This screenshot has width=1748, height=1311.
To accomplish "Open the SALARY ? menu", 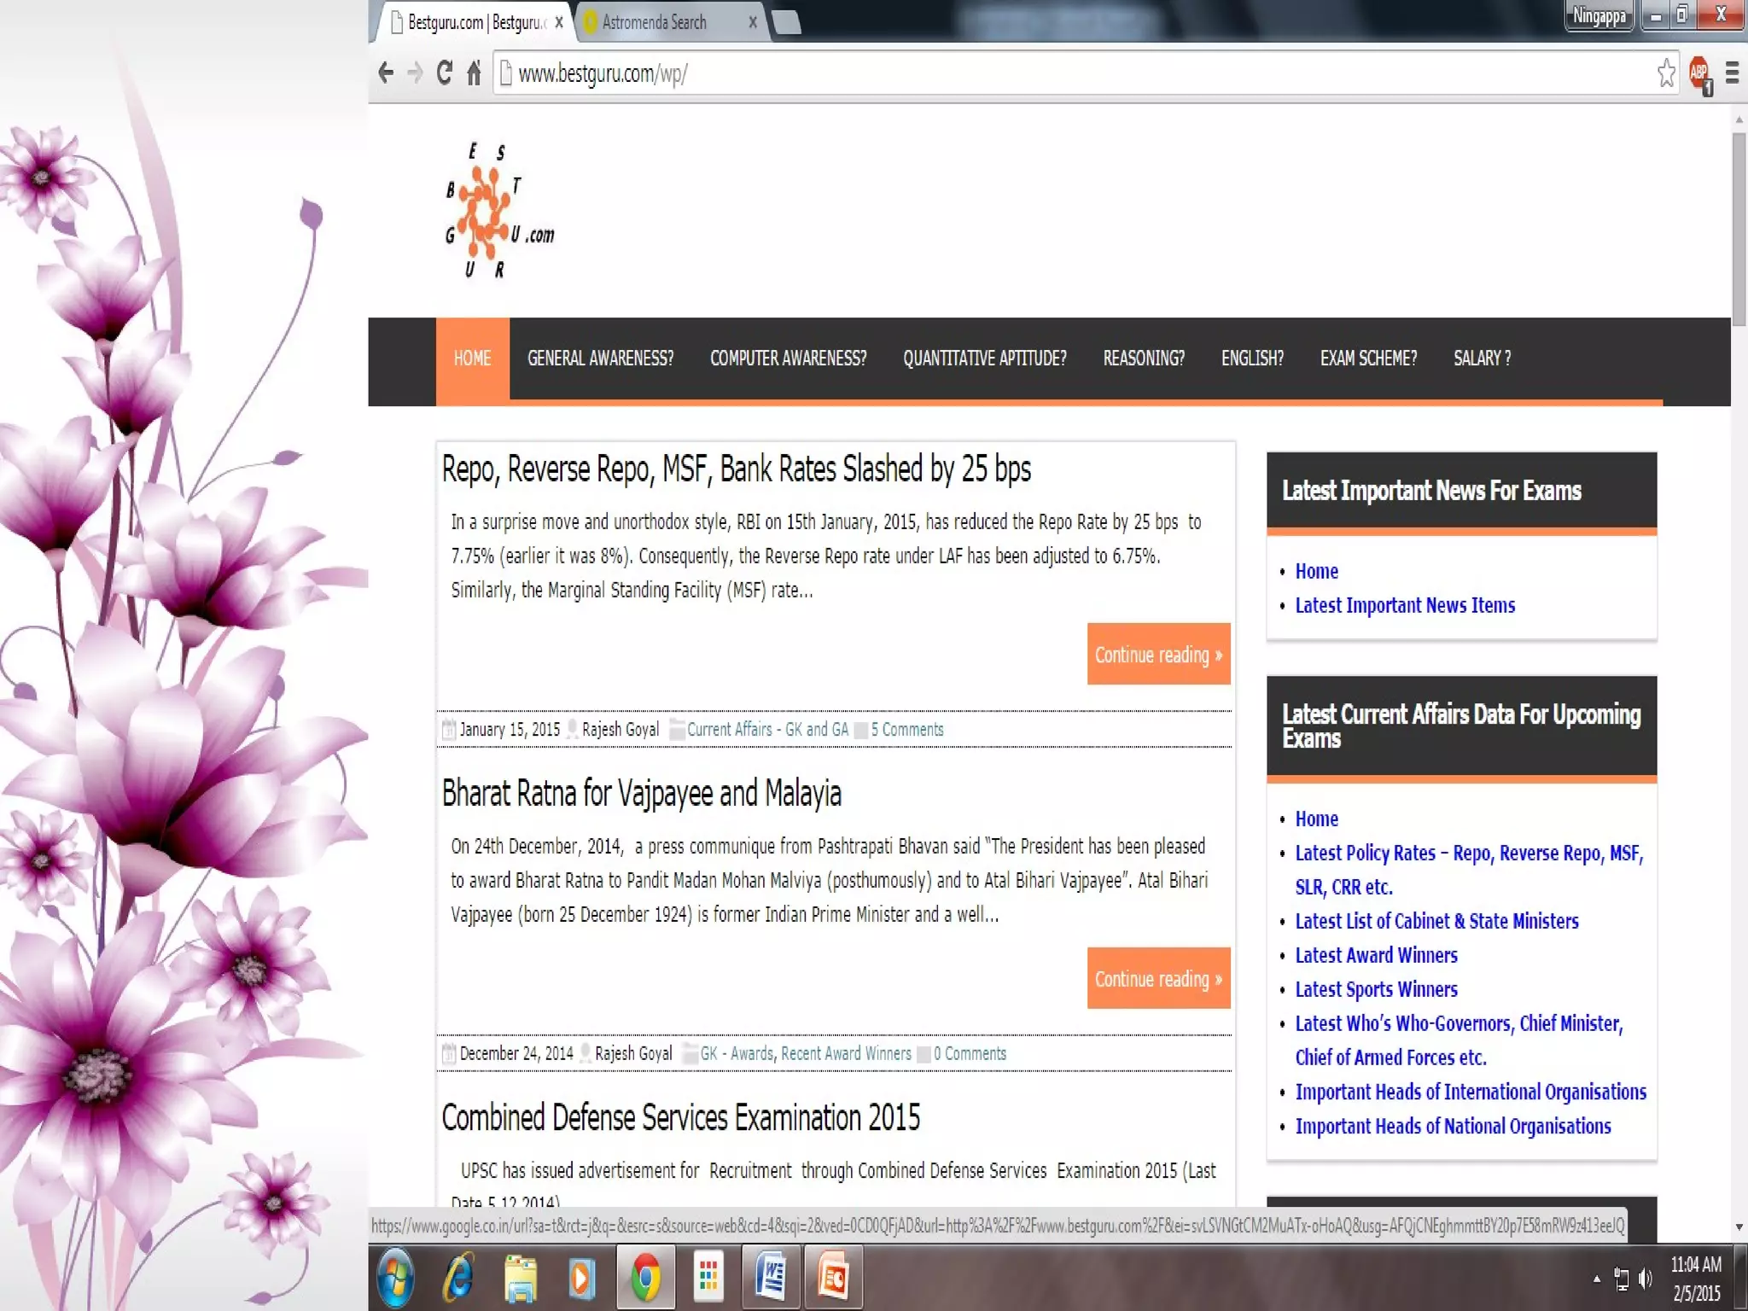I will click(x=1483, y=358).
